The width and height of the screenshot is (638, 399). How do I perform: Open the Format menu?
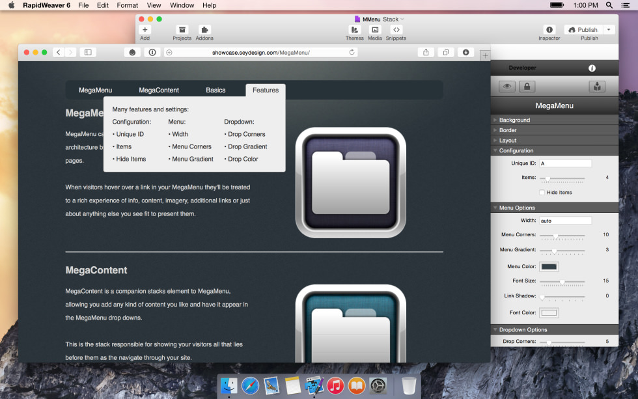[128, 5]
